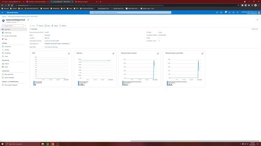Open the resource group link value
Viewport: 261px width, 146px height.
pyautogui.click(x=47, y=32)
